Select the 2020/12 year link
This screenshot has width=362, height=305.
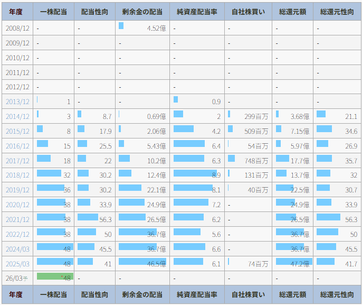(x=17, y=205)
